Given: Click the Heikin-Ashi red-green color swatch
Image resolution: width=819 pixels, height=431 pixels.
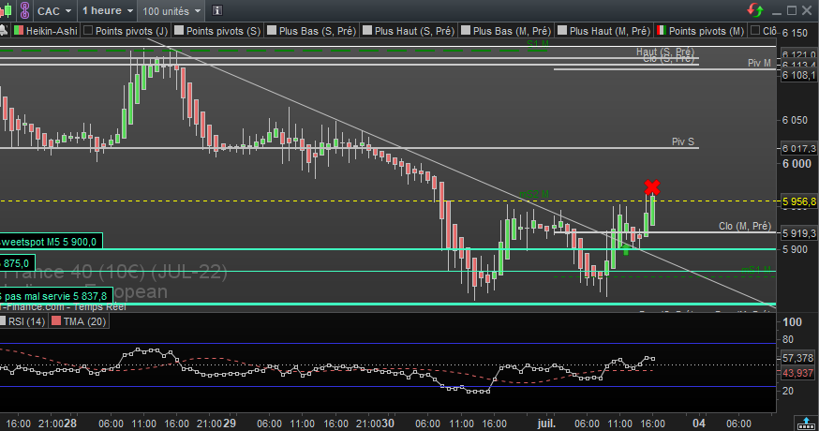Looking at the screenshot, I should coord(19,30).
